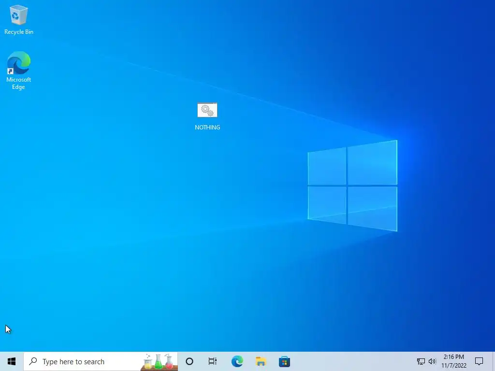The width and height of the screenshot is (495, 371).
Task: Open the volume speaker tray icon
Action: (432, 361)
